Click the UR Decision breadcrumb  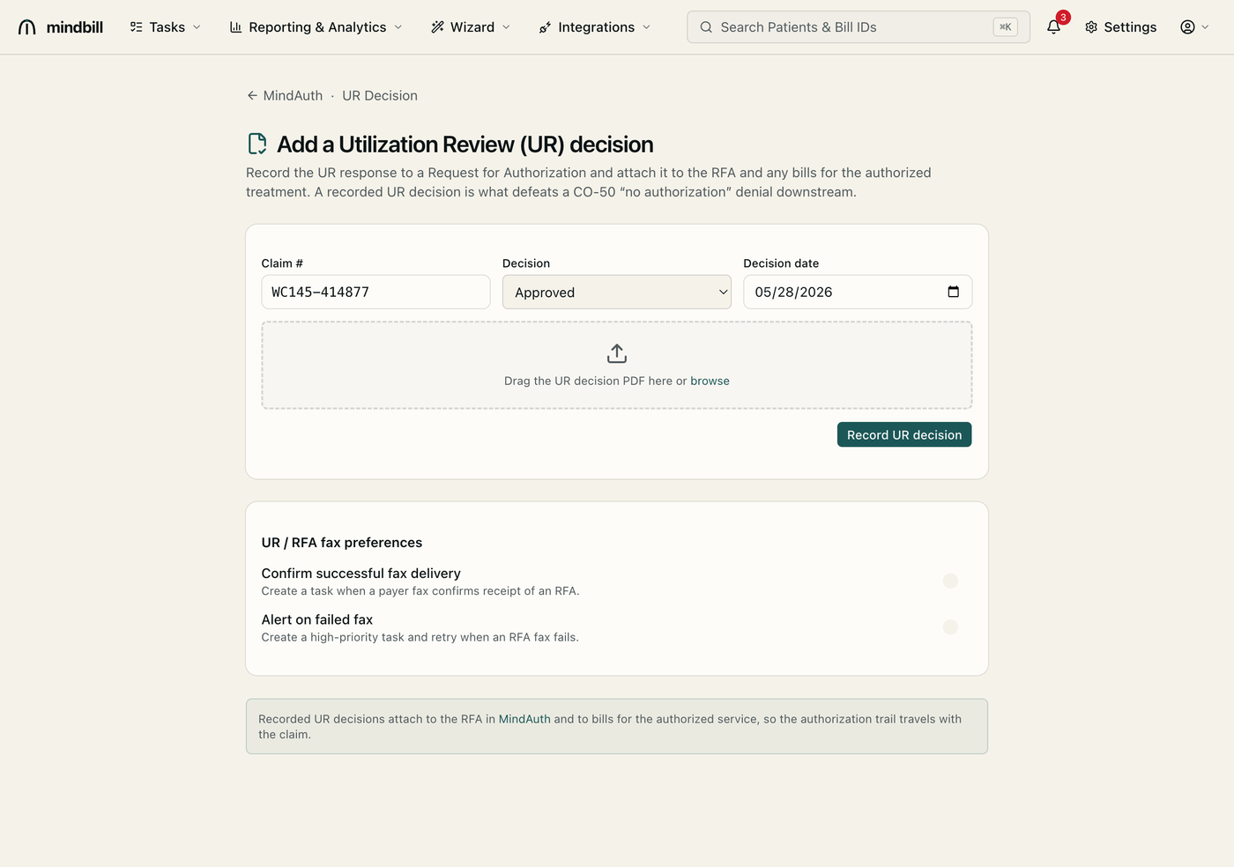coord(380,95)
